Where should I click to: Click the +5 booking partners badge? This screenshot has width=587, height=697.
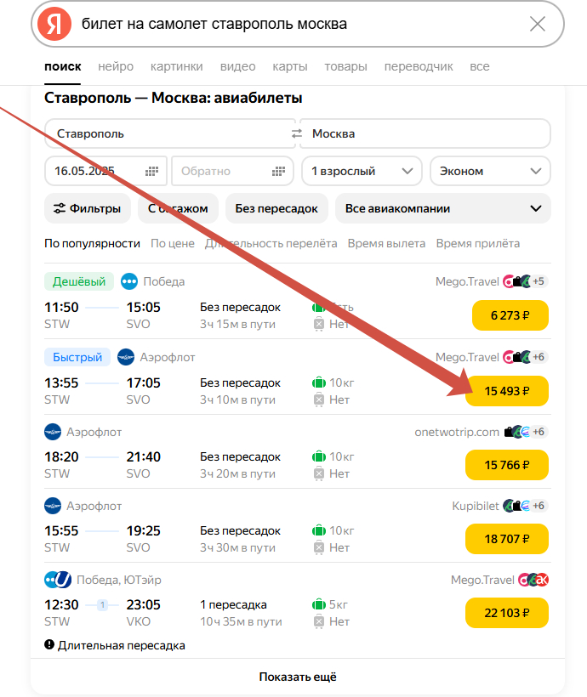click(x=539, y=281)
